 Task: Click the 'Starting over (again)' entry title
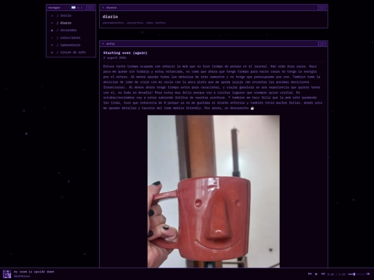coord(125,53)
